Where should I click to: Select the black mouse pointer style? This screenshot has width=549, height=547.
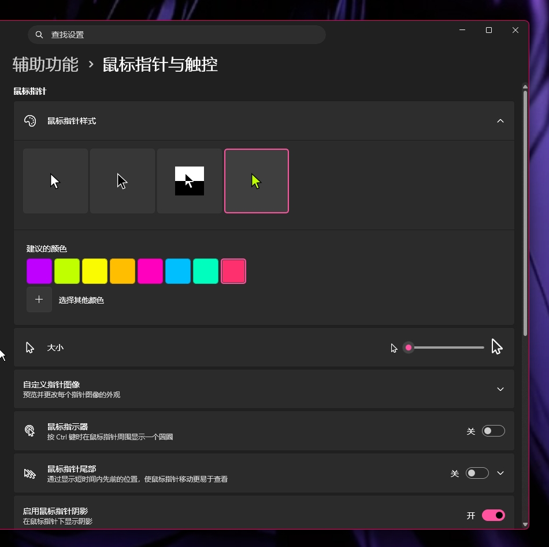pos(123,181)
